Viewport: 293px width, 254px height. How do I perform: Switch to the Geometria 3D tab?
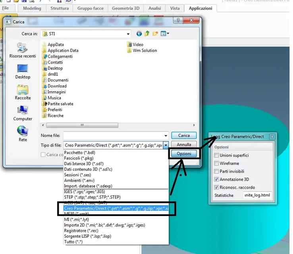pos(125,8)
